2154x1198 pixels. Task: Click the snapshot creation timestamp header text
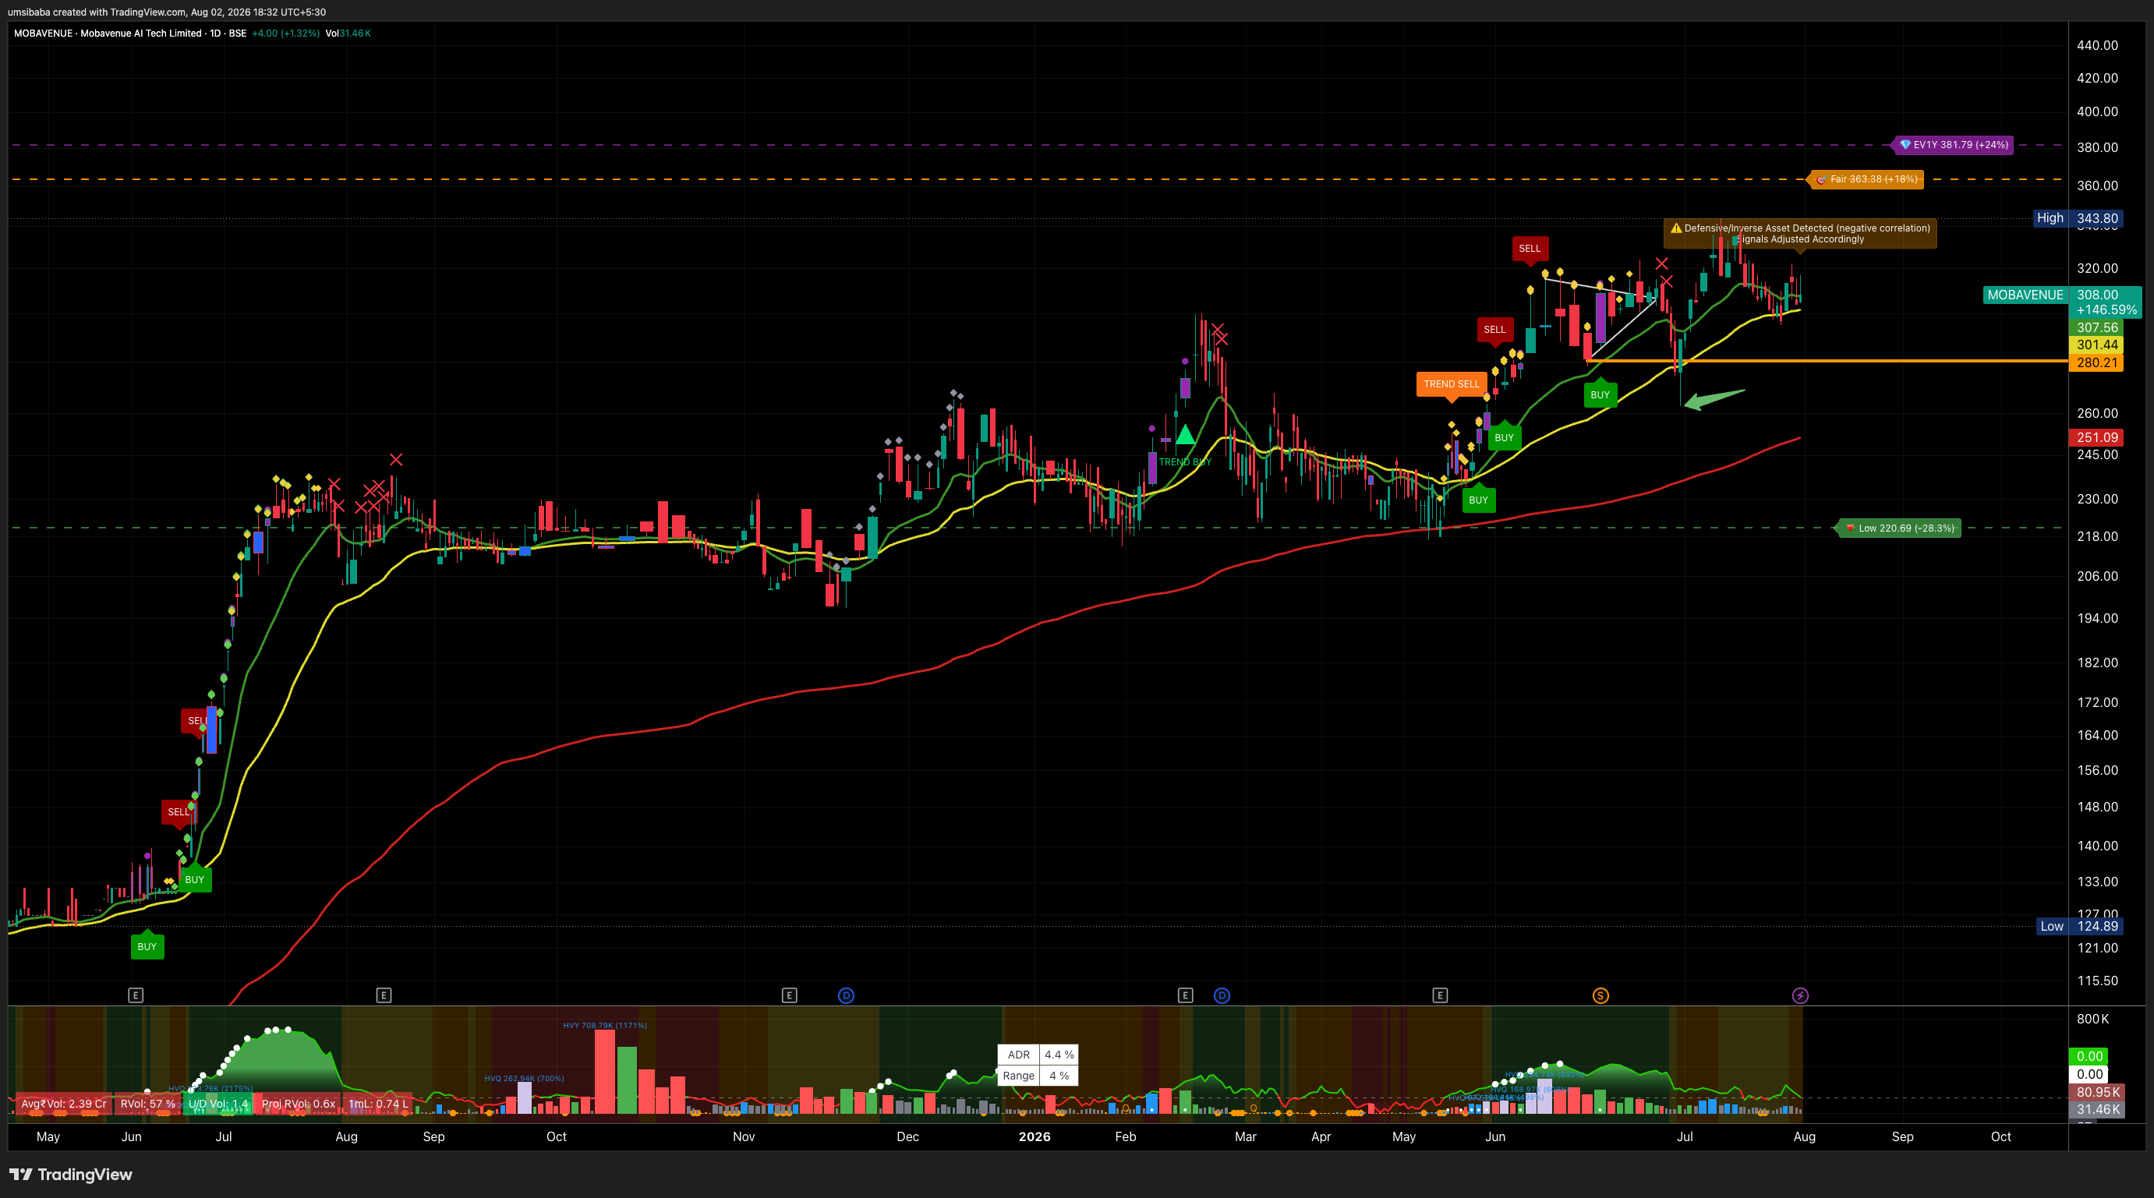166,12
